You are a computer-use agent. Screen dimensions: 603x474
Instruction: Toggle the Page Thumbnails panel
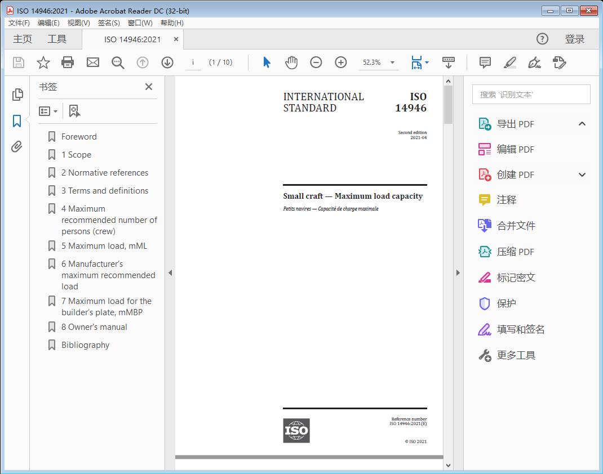point(17,95)
